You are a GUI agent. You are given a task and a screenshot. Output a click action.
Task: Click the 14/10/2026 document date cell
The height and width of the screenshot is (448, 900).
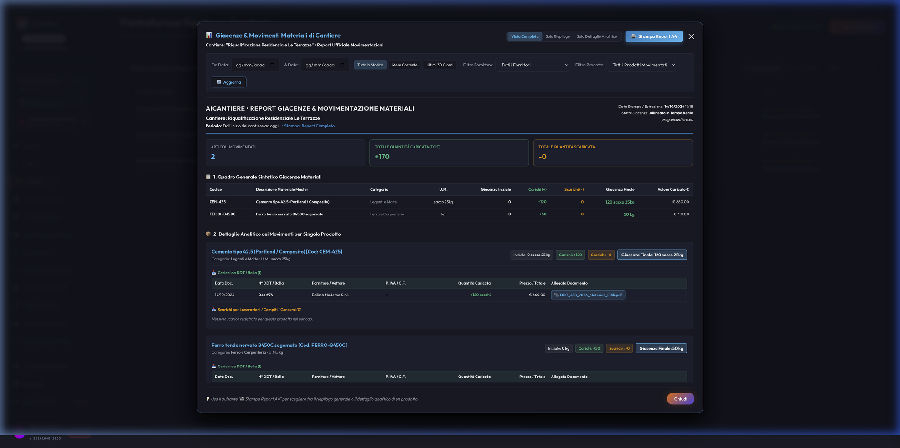pos(224,295)
